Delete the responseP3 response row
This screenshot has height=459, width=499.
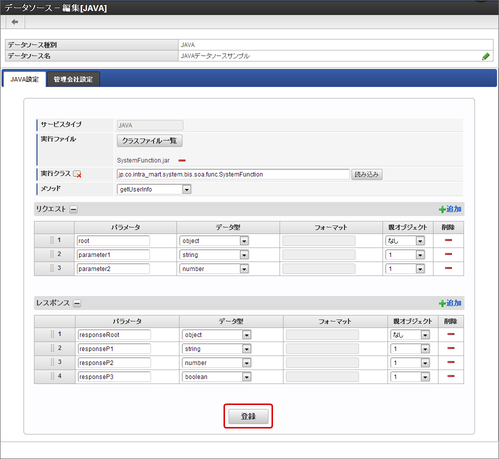tap(450, 376)
